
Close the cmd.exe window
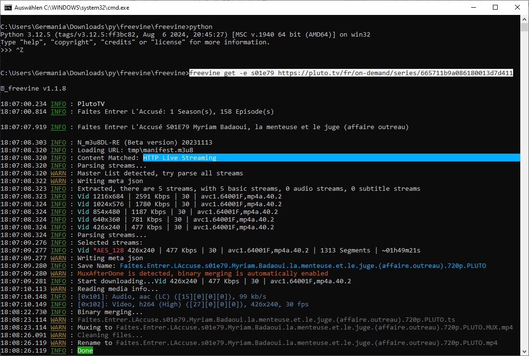pyautogui.click(x=517, y=7)
